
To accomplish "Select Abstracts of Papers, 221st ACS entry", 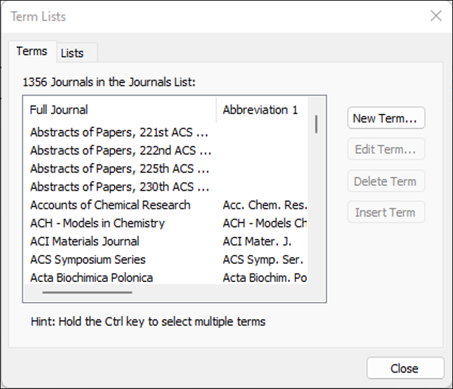I will pos(120,133).
